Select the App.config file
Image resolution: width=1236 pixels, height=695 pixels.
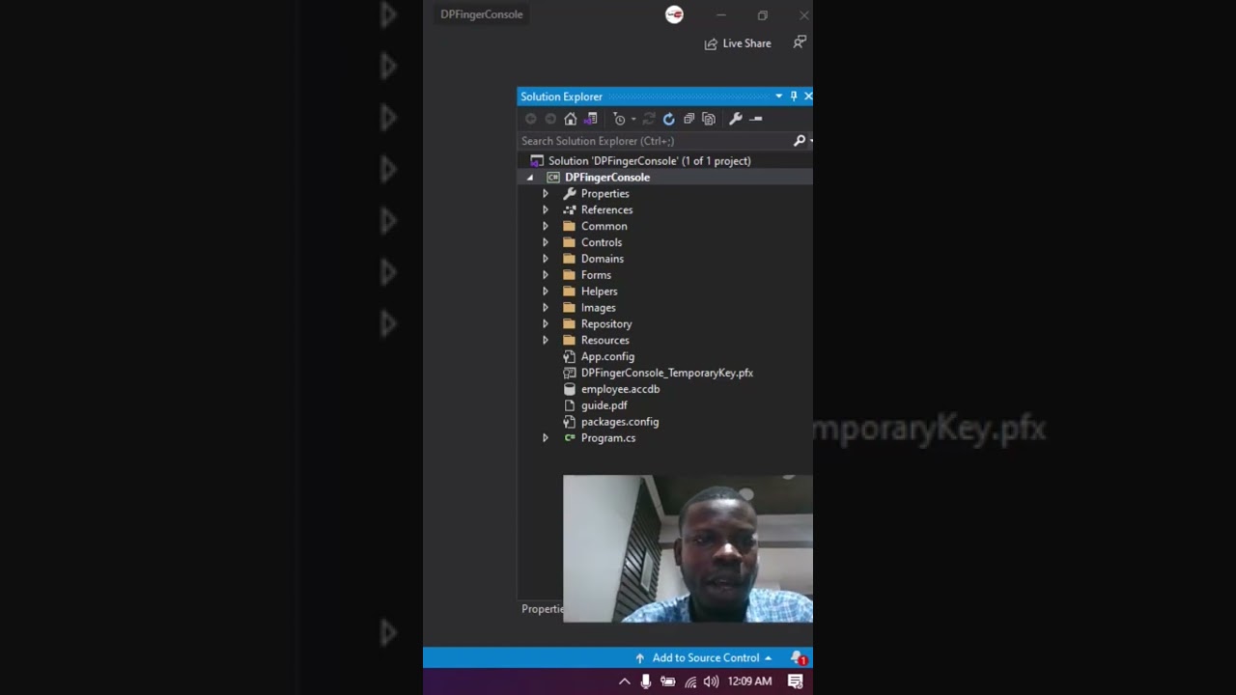607,357
